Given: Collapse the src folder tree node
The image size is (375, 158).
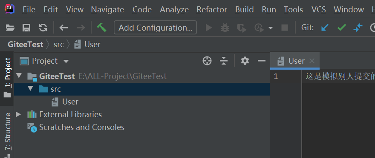Looking at the screenshot, I should click(30, 89).
